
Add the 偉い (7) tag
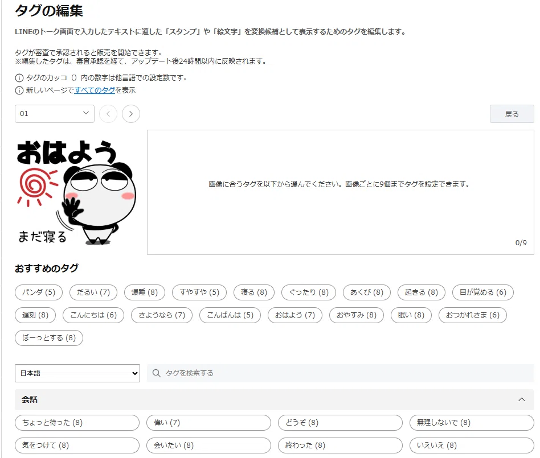click(x=208, y=423)
